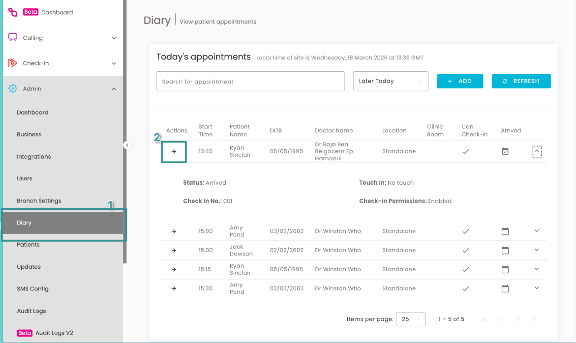The image size is (576, 343).
Task: Click arrived calendar icon for 15:15 Ryan Sinclair
Action: point(505,270)
